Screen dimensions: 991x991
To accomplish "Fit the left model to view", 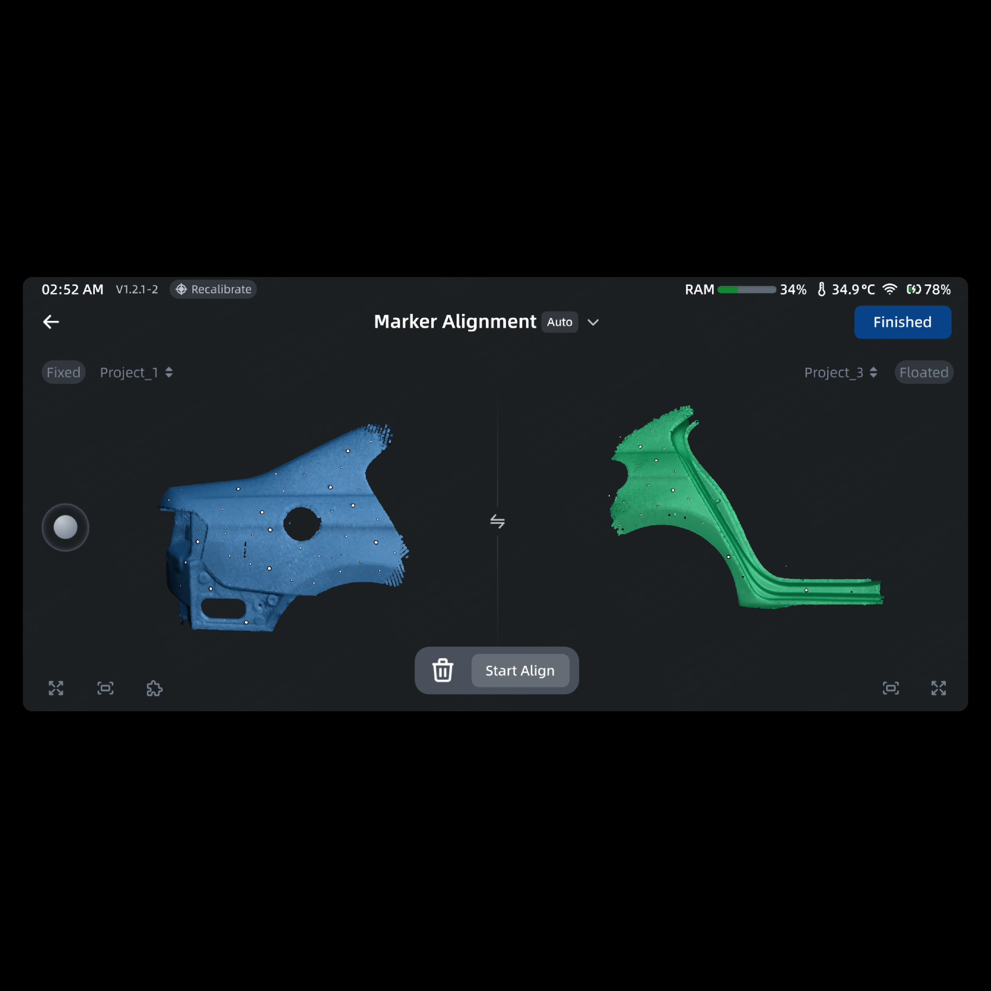I will point(105,688).
